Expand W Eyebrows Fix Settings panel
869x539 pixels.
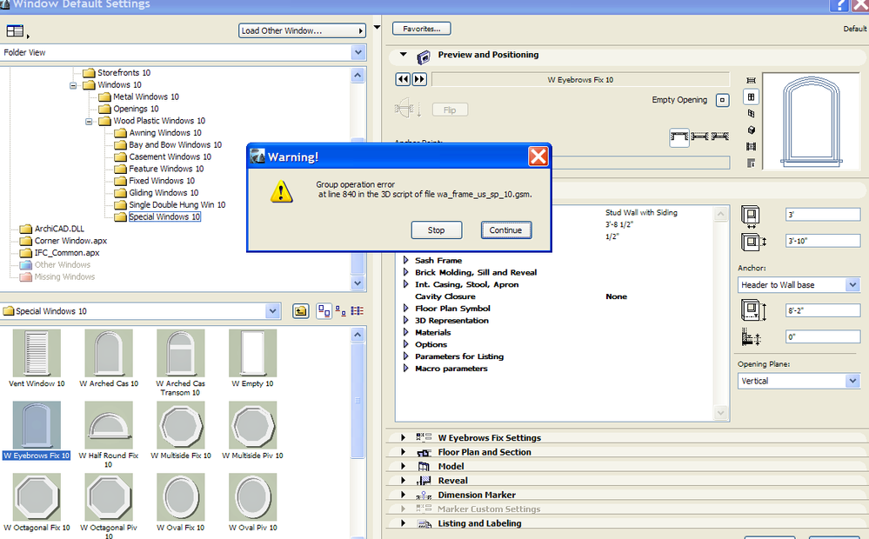click(x=403, y=437)
